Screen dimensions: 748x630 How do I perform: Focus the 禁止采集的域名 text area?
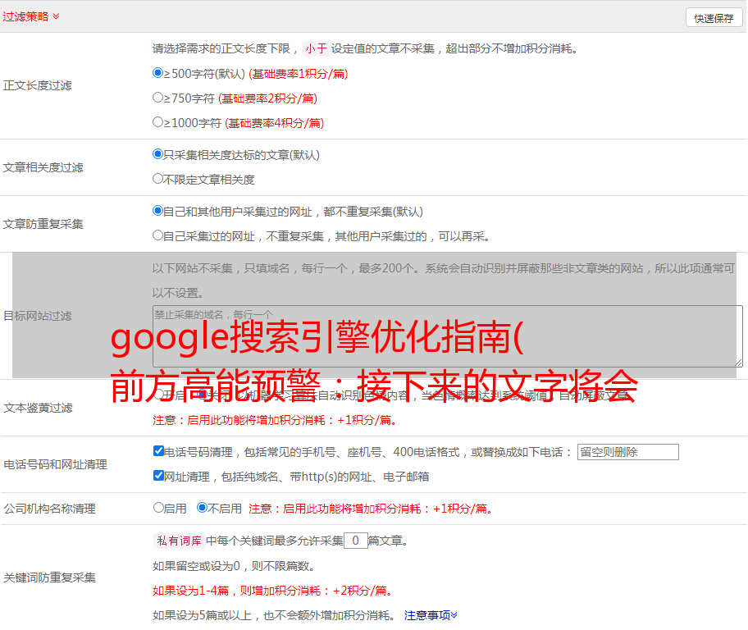coord(448,336)
